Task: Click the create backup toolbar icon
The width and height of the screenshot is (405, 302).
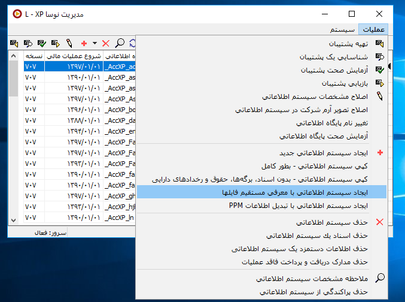Action: (14, 43)
